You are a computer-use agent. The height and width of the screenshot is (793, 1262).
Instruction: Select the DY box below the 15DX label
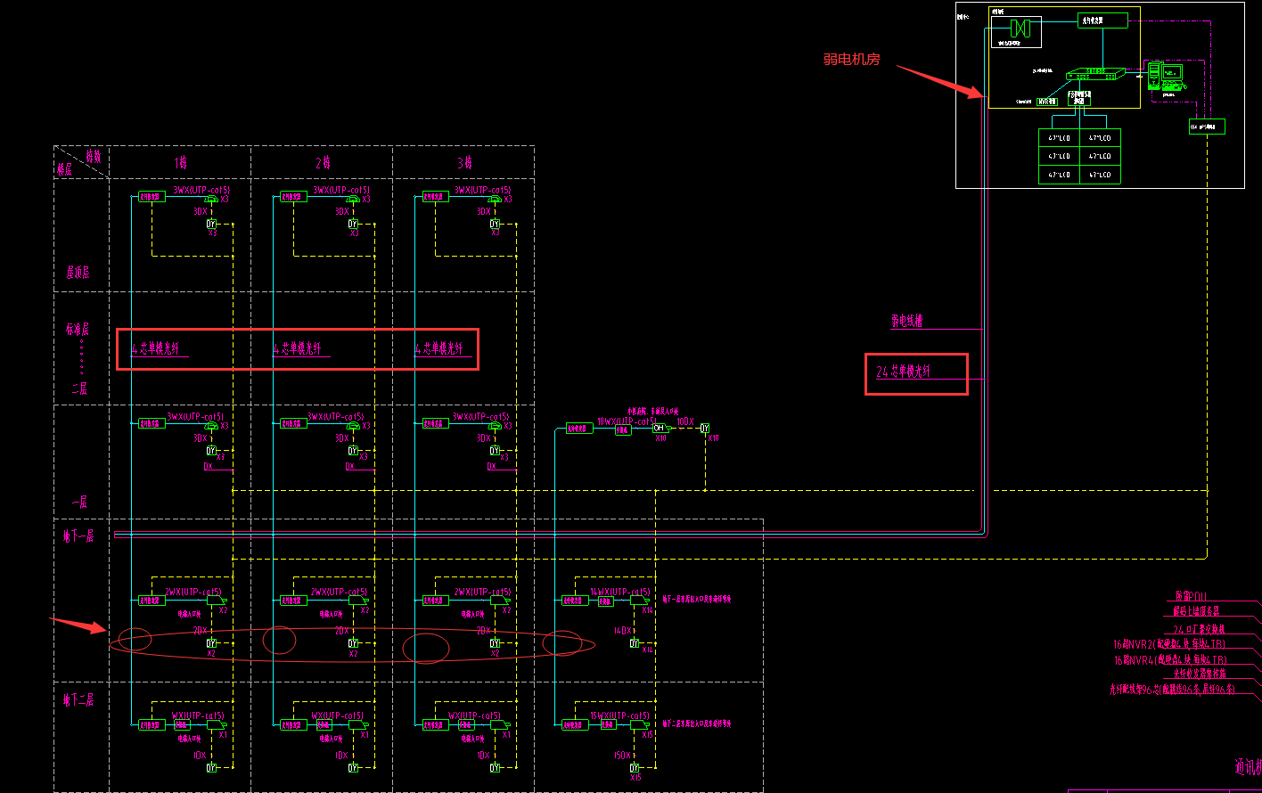[x=636, y=767]
